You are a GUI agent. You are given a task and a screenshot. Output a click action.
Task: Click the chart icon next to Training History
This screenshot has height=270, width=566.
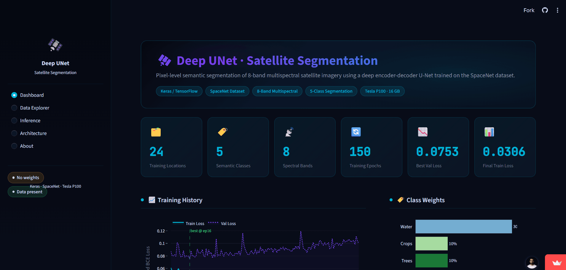point(152,200)
